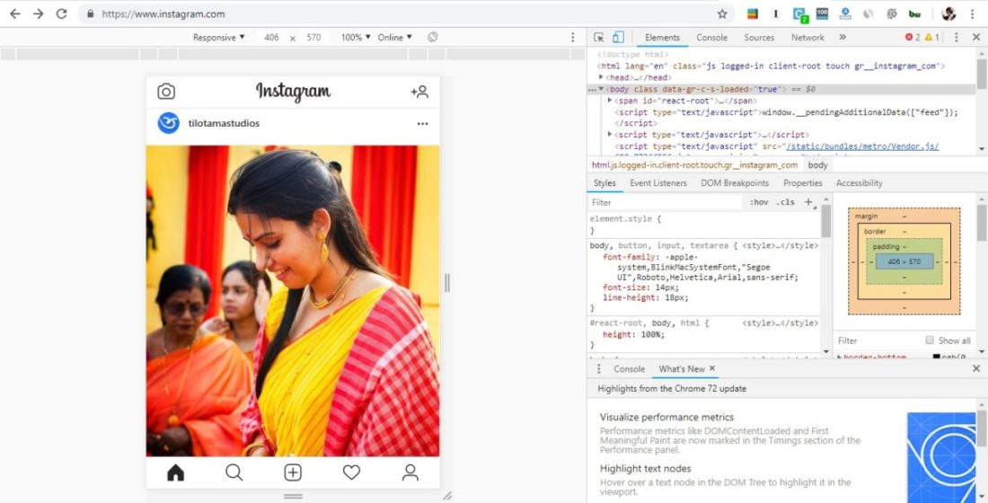This screenshot has height=503, width=988.
Task: Open the Accessibility tab
Action: click(859, 183)
